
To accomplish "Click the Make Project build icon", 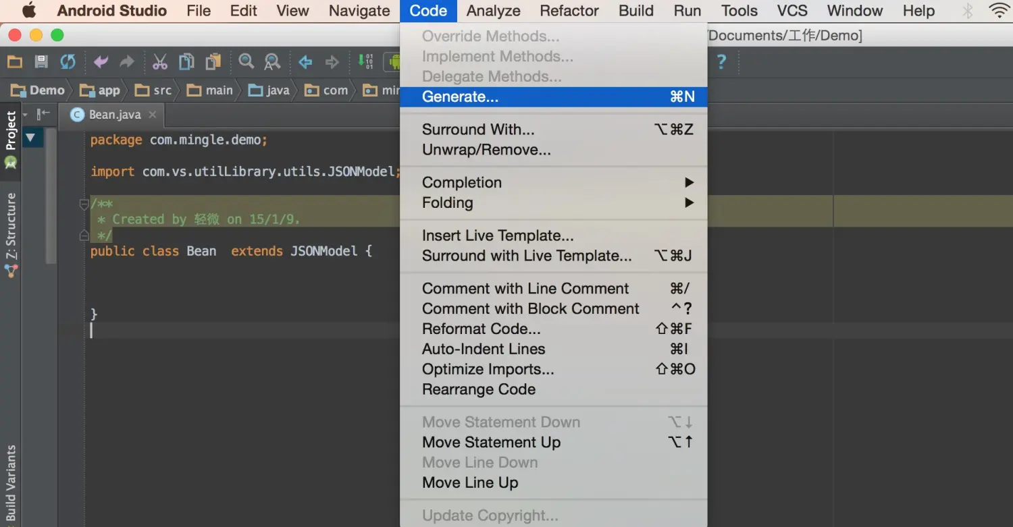I will tap(365, 62).
